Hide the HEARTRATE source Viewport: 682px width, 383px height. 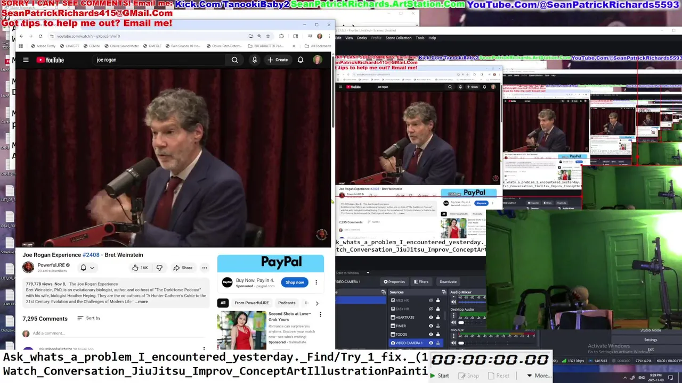tap(431, 318)
